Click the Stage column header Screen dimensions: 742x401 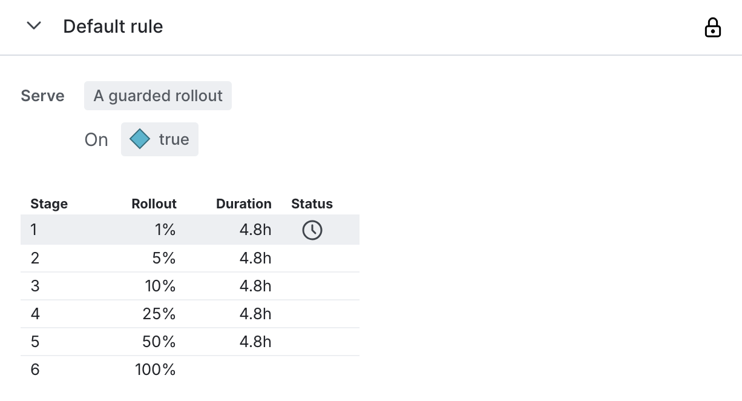[49, 204]
